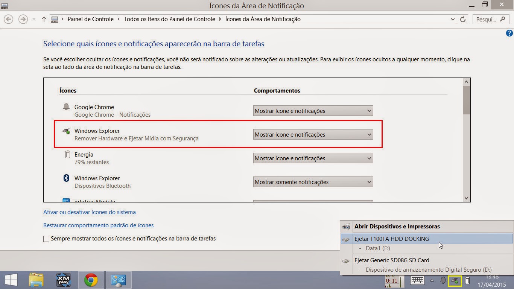Click the Energia battery icon in list
The image size is (514, 289).
coord(68,154)
